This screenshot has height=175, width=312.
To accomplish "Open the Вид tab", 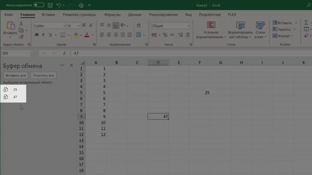I will tap(189, 15).
